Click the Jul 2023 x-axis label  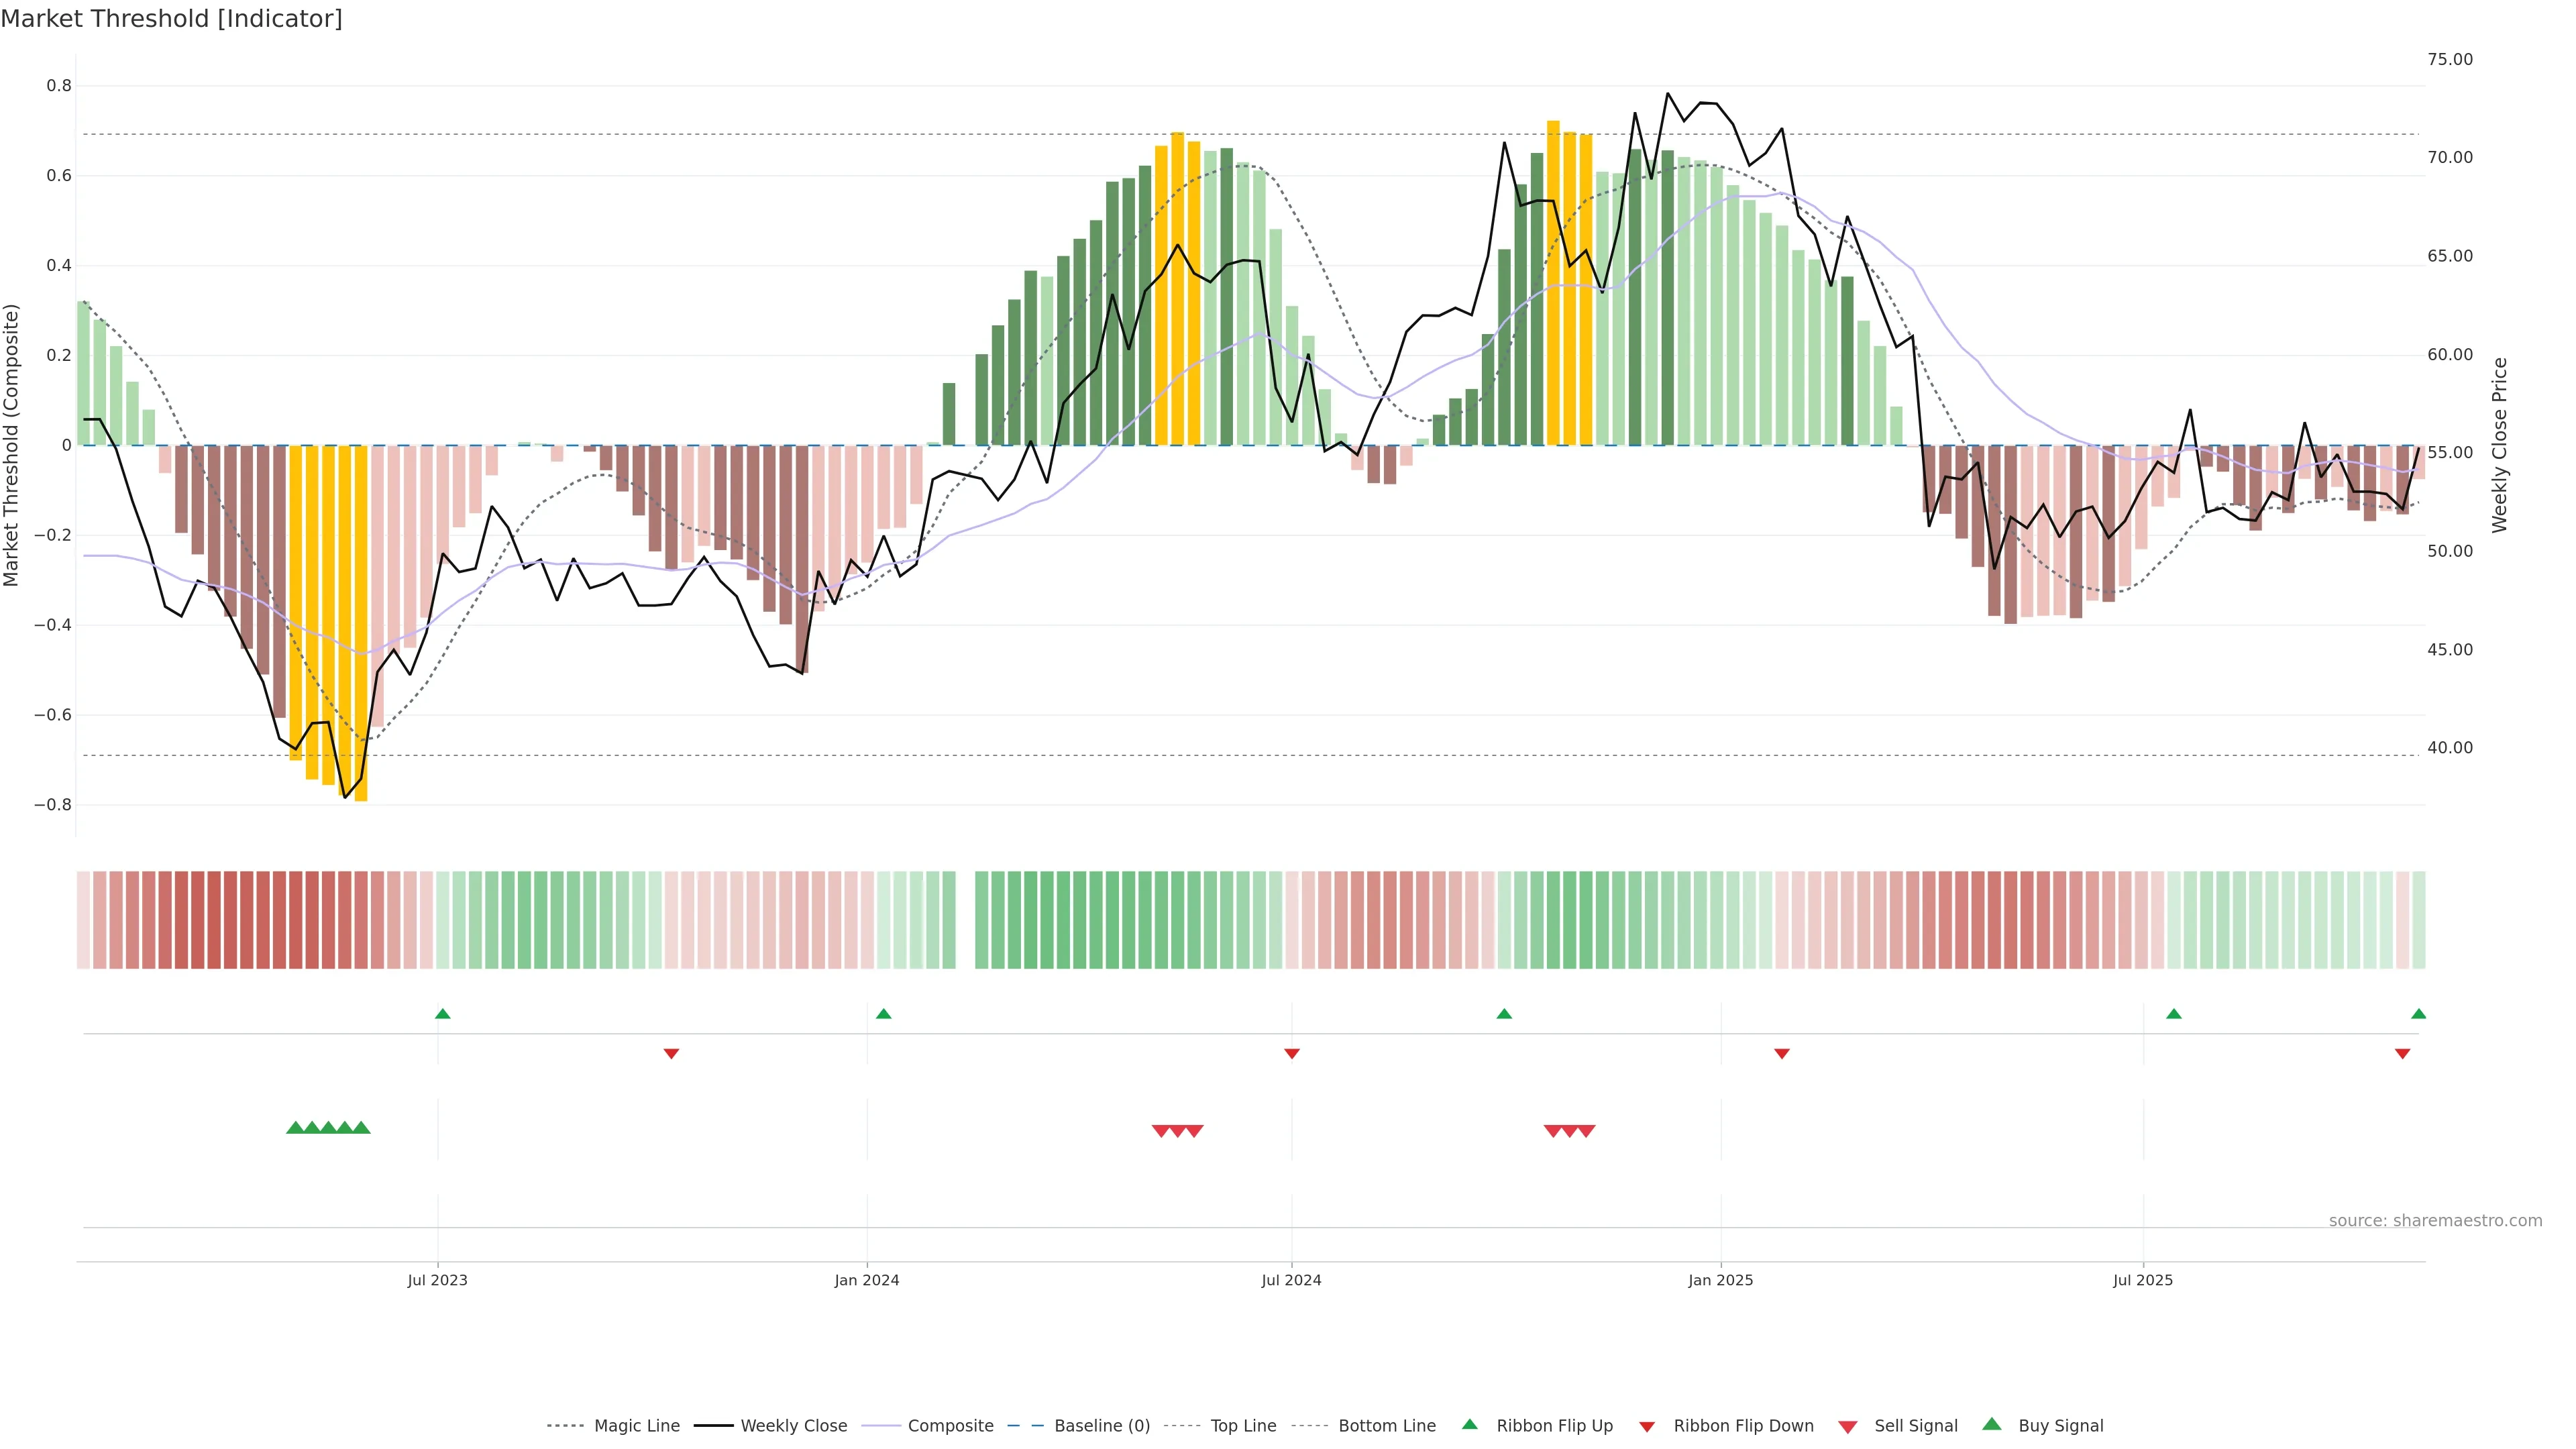tap(437, 1280)
